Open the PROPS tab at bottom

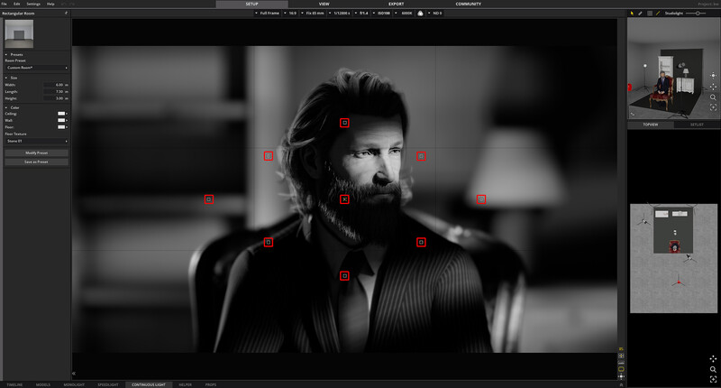(x=211, y=384)
